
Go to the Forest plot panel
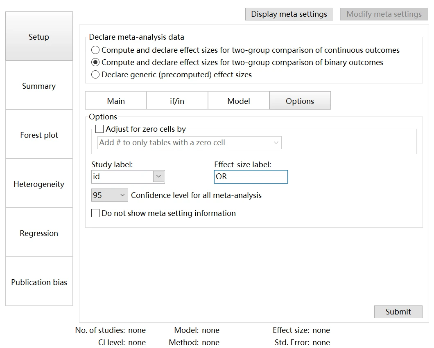(x=39, y=135)
